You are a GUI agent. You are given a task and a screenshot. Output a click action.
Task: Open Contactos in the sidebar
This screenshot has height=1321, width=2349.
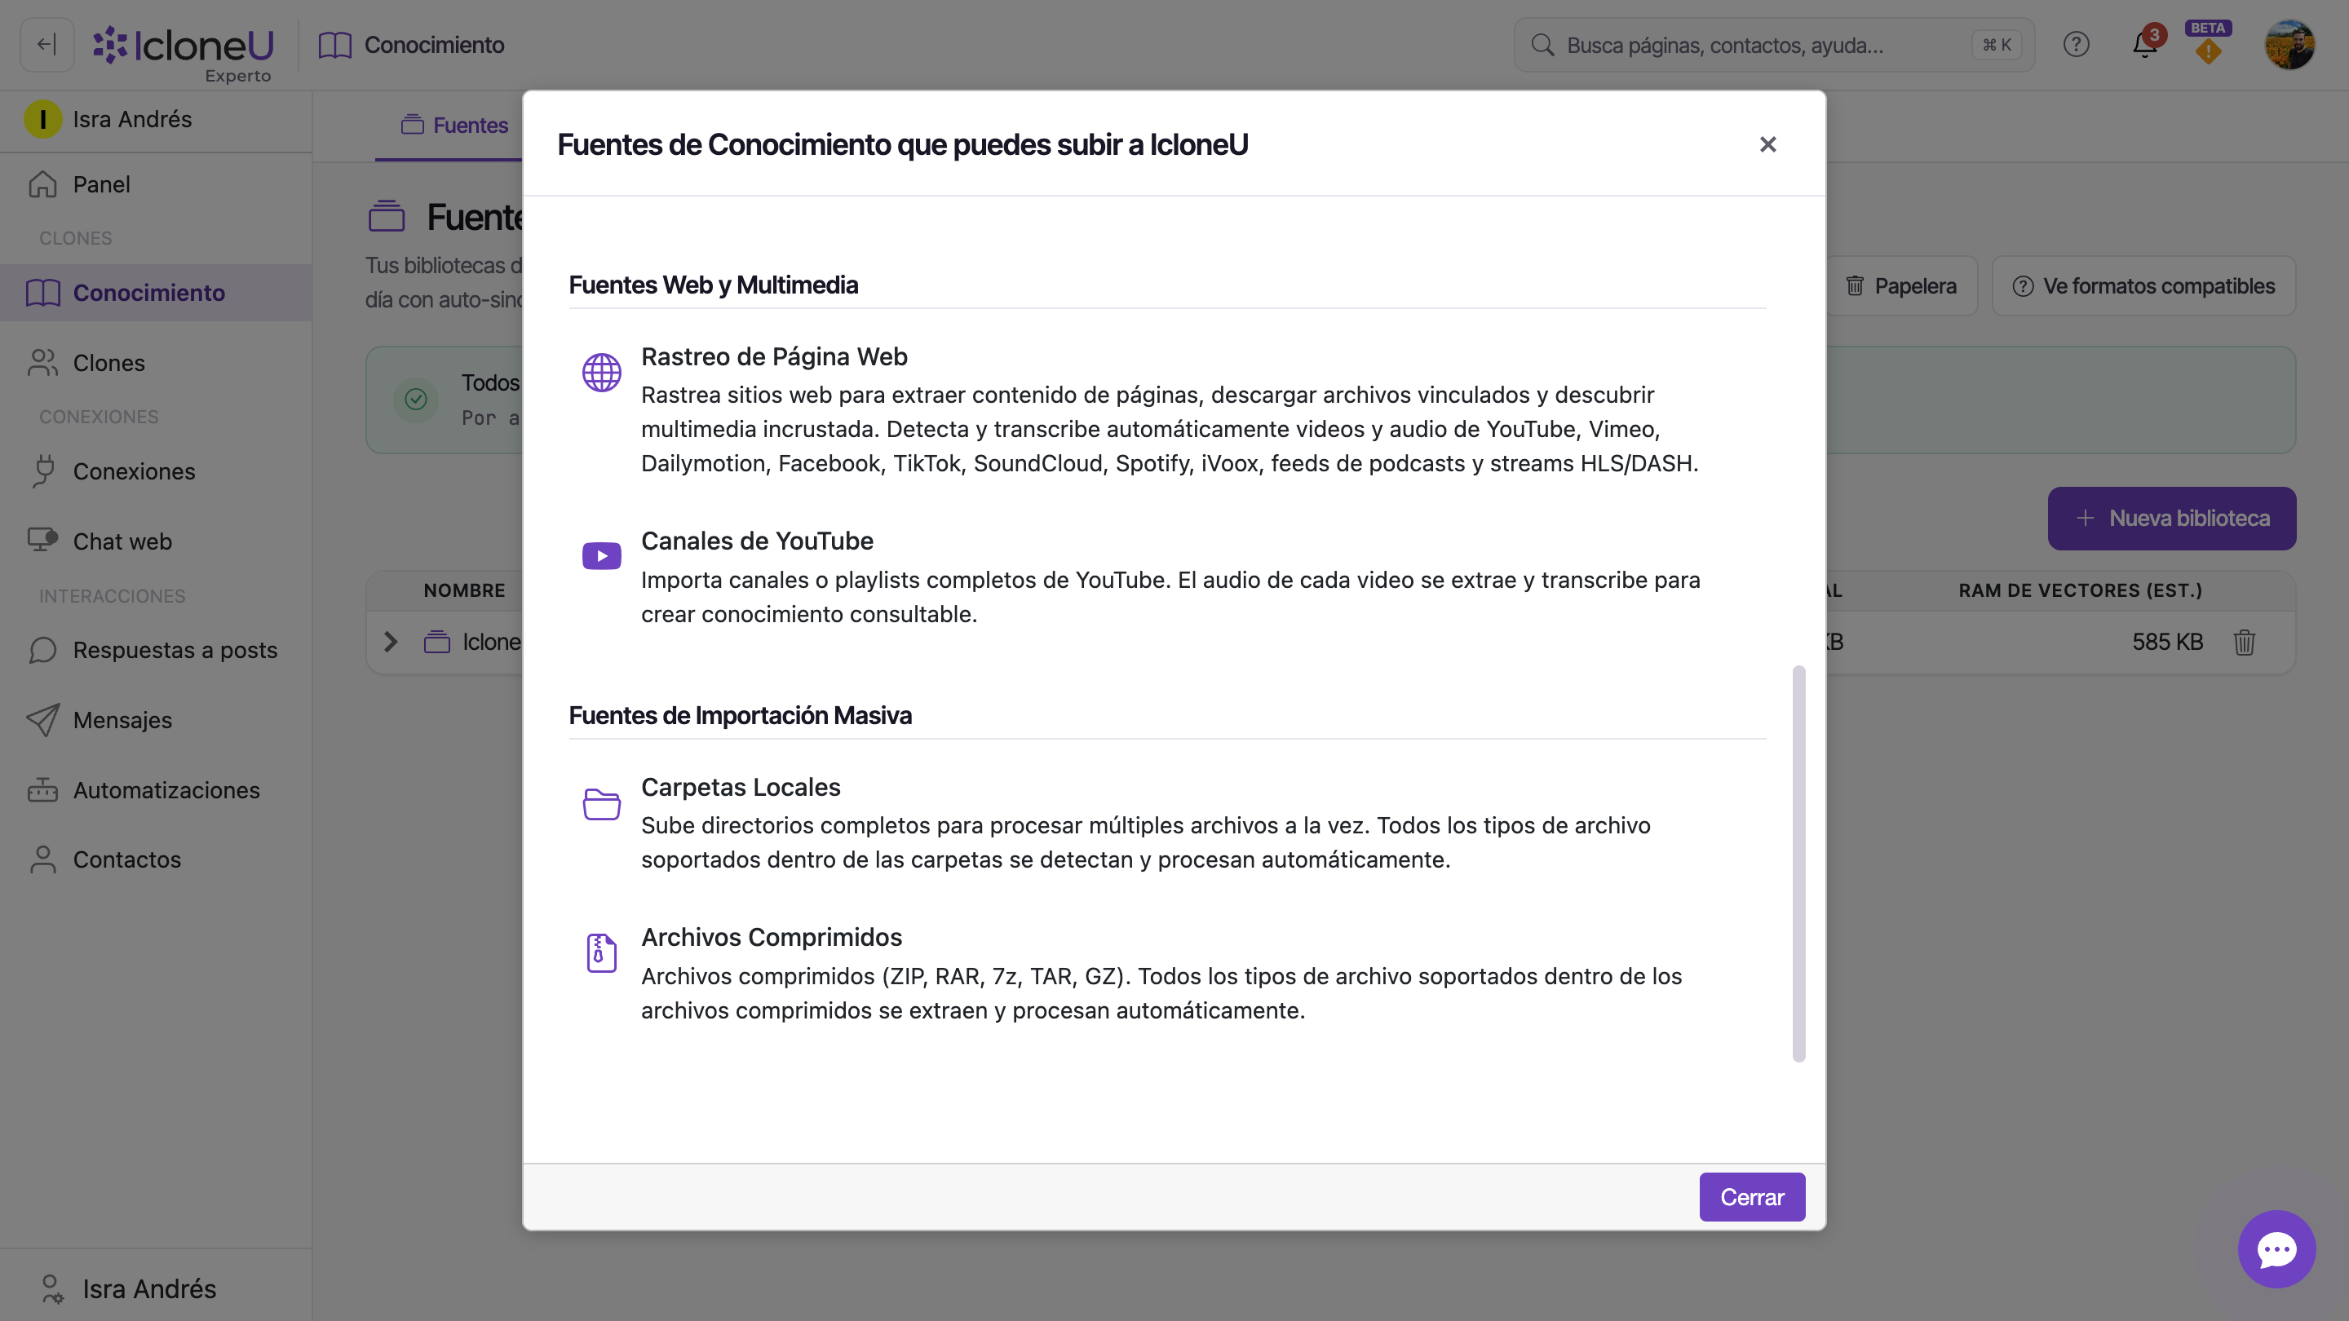click(156, 859)
